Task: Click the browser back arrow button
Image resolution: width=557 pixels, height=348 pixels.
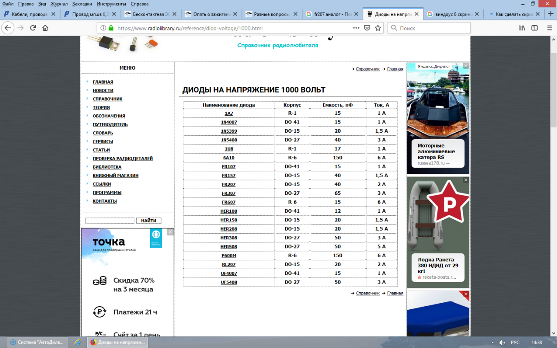Action: 8,28
